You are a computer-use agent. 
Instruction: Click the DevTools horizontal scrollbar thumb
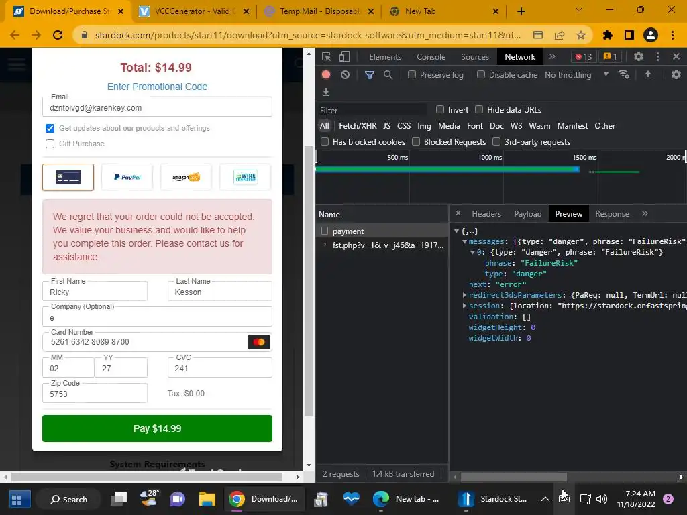[x=513, y=477]
